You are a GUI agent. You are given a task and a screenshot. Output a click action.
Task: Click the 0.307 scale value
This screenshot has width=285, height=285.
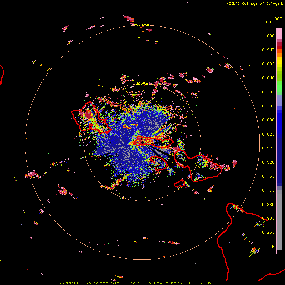(268, 218)
